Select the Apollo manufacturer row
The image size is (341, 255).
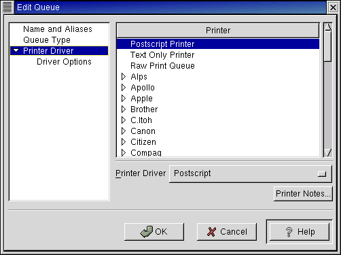point(218,88)
